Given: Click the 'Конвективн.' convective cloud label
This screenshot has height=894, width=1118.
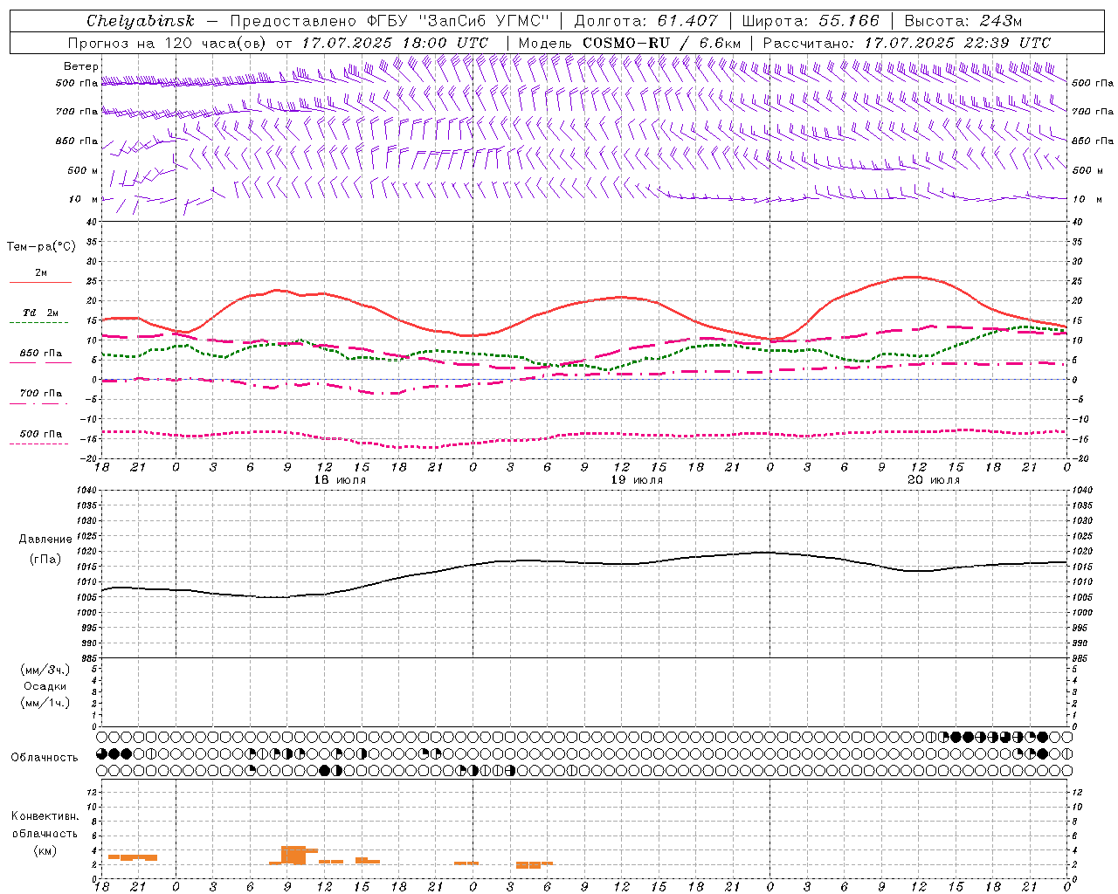Looking at the screenshot, I should [x=45, y=816].
